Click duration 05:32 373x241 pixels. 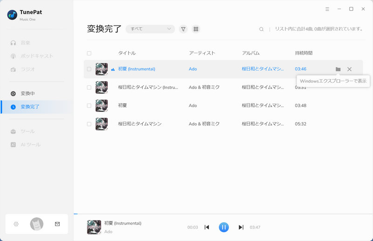tap(300, 124)
